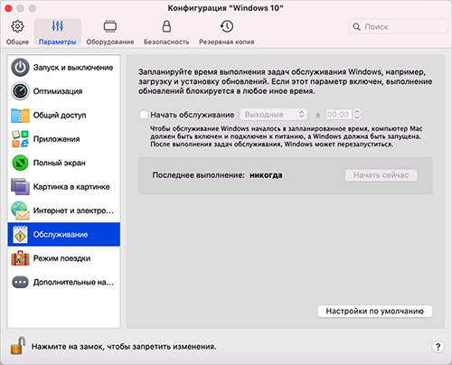This screenshot has width=452, height=365.
Task: Select the Параметры tab label
Action: point(57,42)
